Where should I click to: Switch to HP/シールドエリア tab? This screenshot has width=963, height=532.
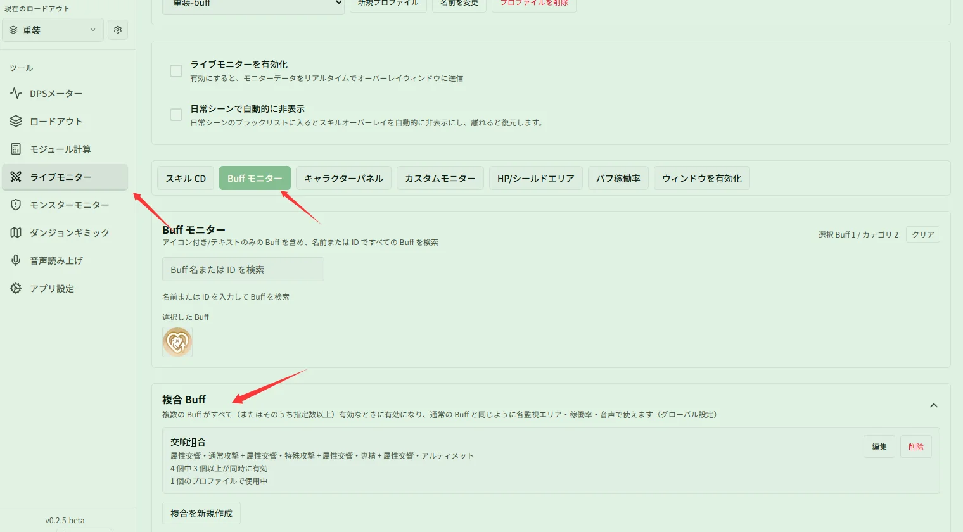(536, 178)
